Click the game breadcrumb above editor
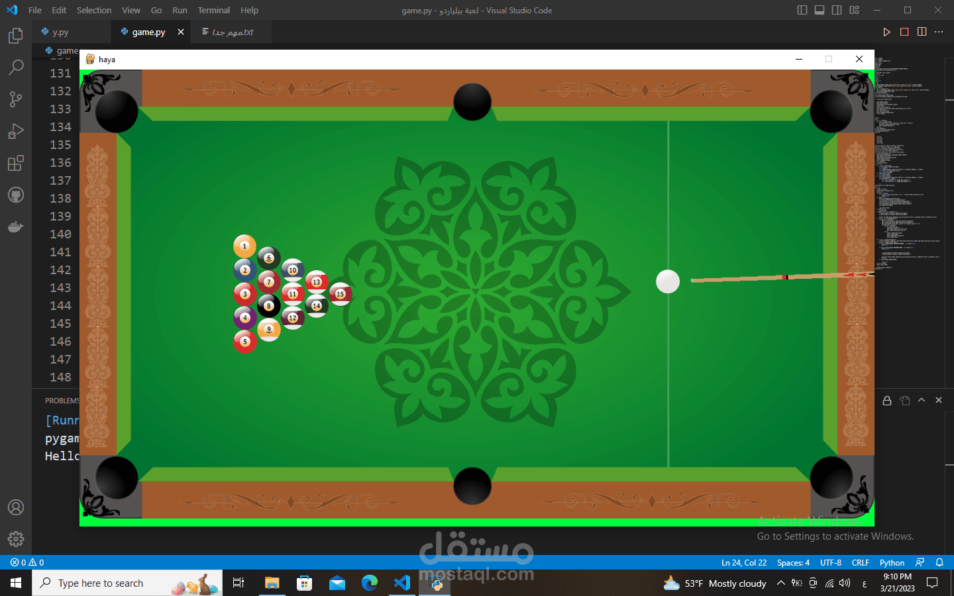The width and height of the screenshot is (954, 596). (62, 50)
